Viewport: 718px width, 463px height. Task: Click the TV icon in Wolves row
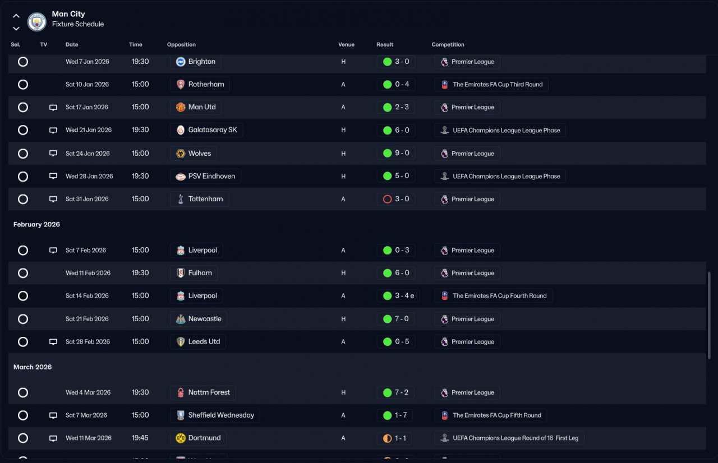pos(53,154)
